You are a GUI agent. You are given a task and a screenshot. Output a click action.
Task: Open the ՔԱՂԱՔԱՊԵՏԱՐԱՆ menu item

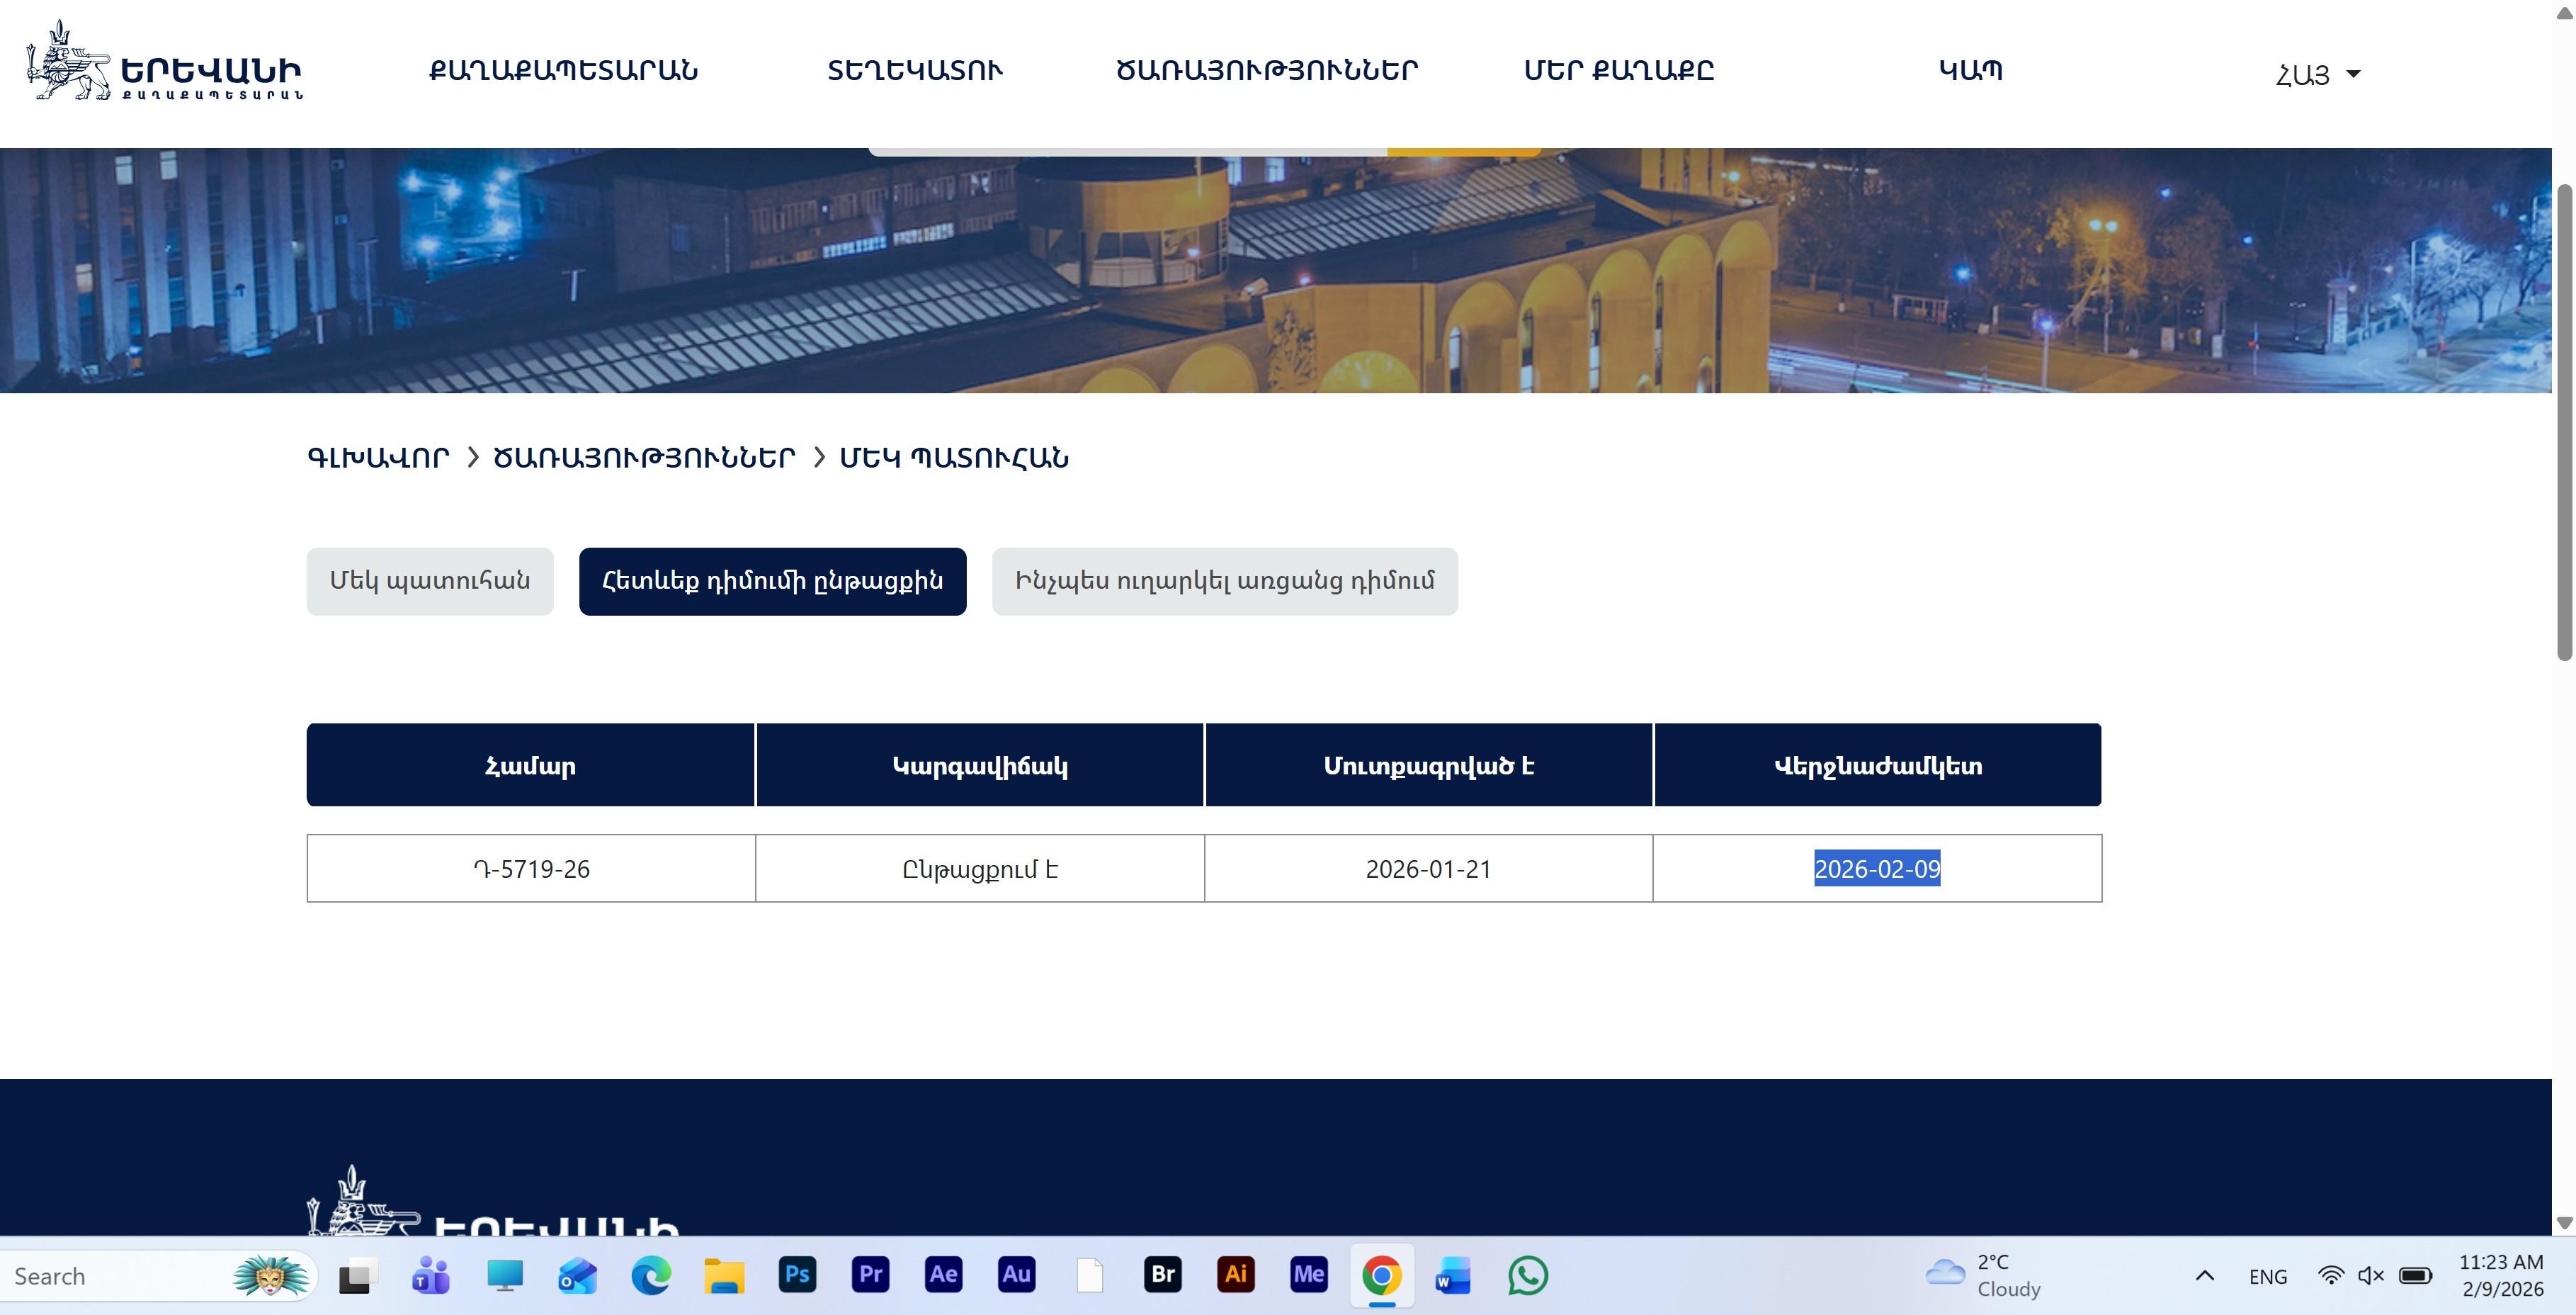[x=563, y=70]
